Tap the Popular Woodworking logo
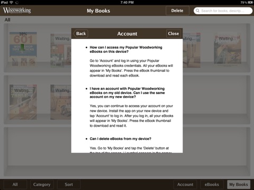 point(17,11)
